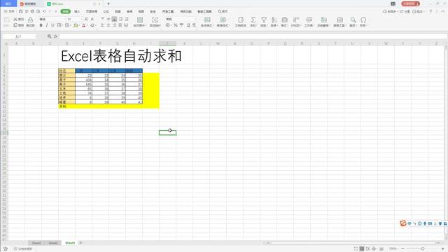Screen dimensions: 448x252
Task: Open the borders dropdown arrow
Action: [62, 25]
